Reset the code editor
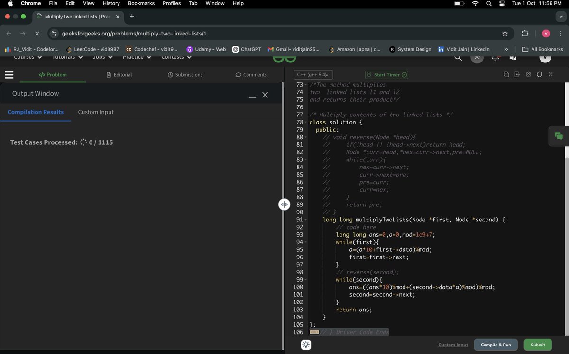 (x=539, y=75)
